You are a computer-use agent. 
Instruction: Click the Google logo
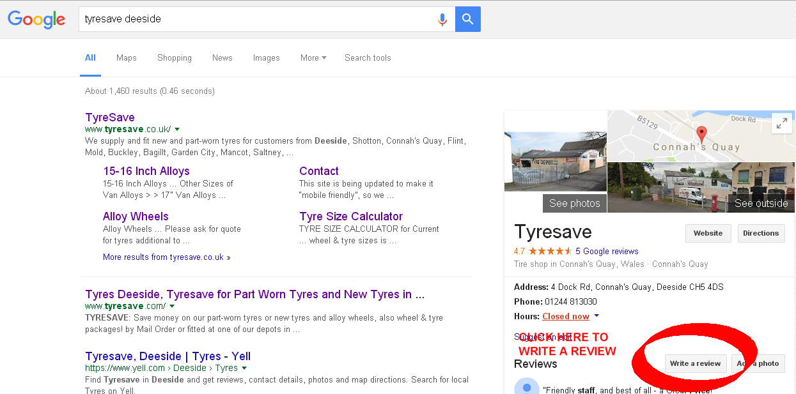(36, 19)
